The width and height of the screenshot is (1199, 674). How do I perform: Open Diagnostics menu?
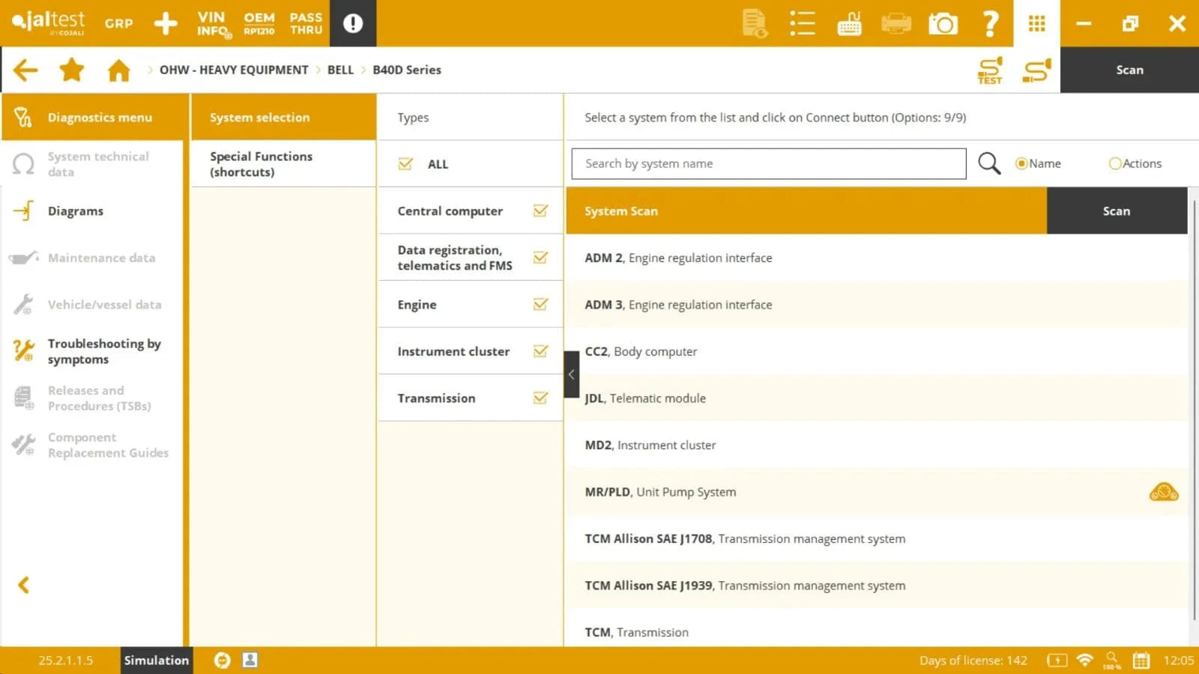pos(95,117)
